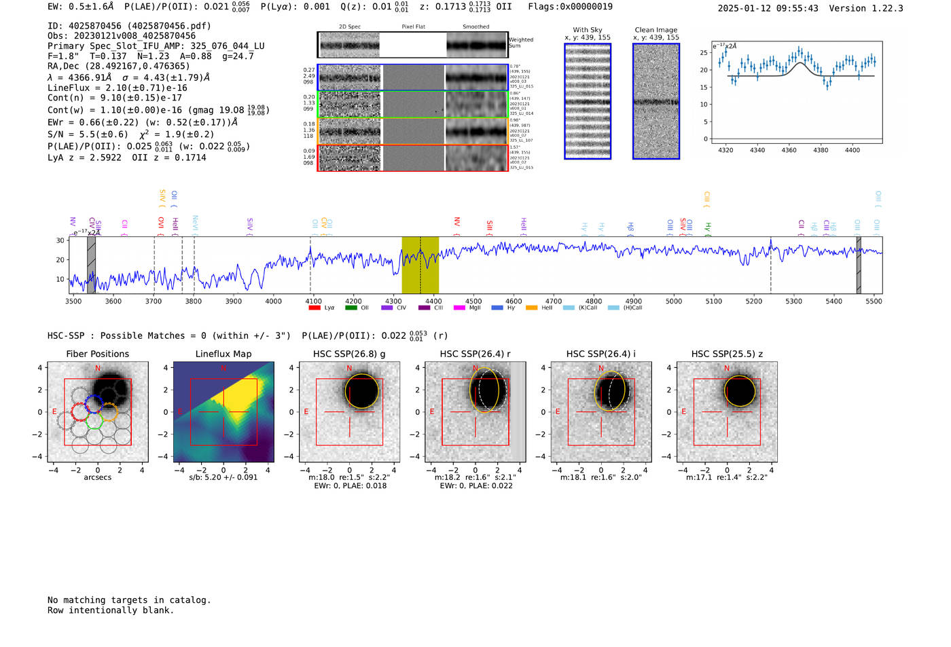The image size is (951, 647).
Task: Click the s/b: 5.20 +/- 0.091 caption
Action: (223, 477)
